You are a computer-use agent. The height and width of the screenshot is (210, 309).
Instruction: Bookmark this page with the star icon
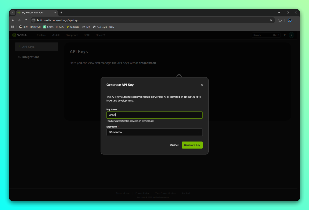pyautogui.click(x=271, y=20)
